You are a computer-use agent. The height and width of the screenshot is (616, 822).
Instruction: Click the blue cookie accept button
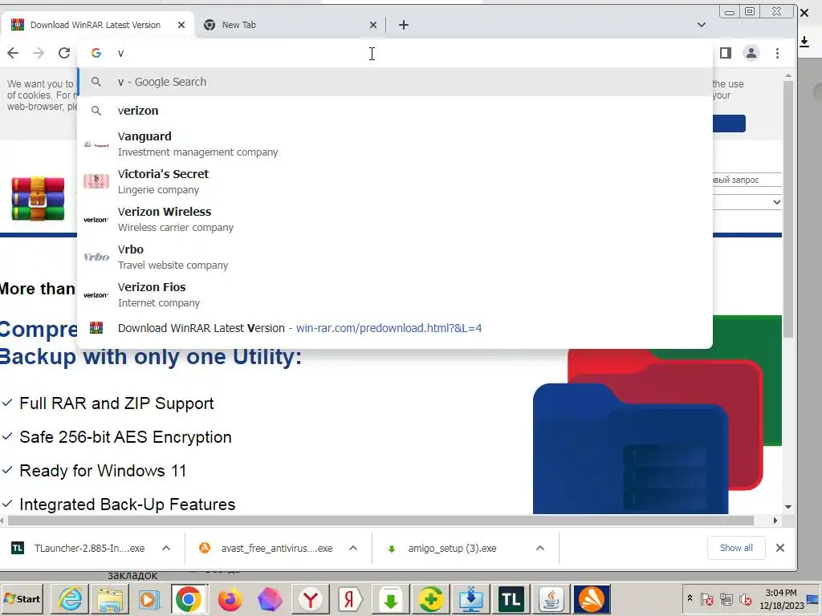coord(729,124)
